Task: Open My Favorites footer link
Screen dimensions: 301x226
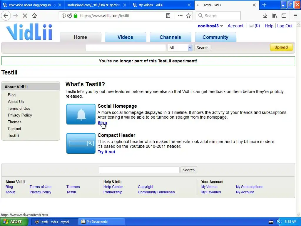Action: (211, 192)
